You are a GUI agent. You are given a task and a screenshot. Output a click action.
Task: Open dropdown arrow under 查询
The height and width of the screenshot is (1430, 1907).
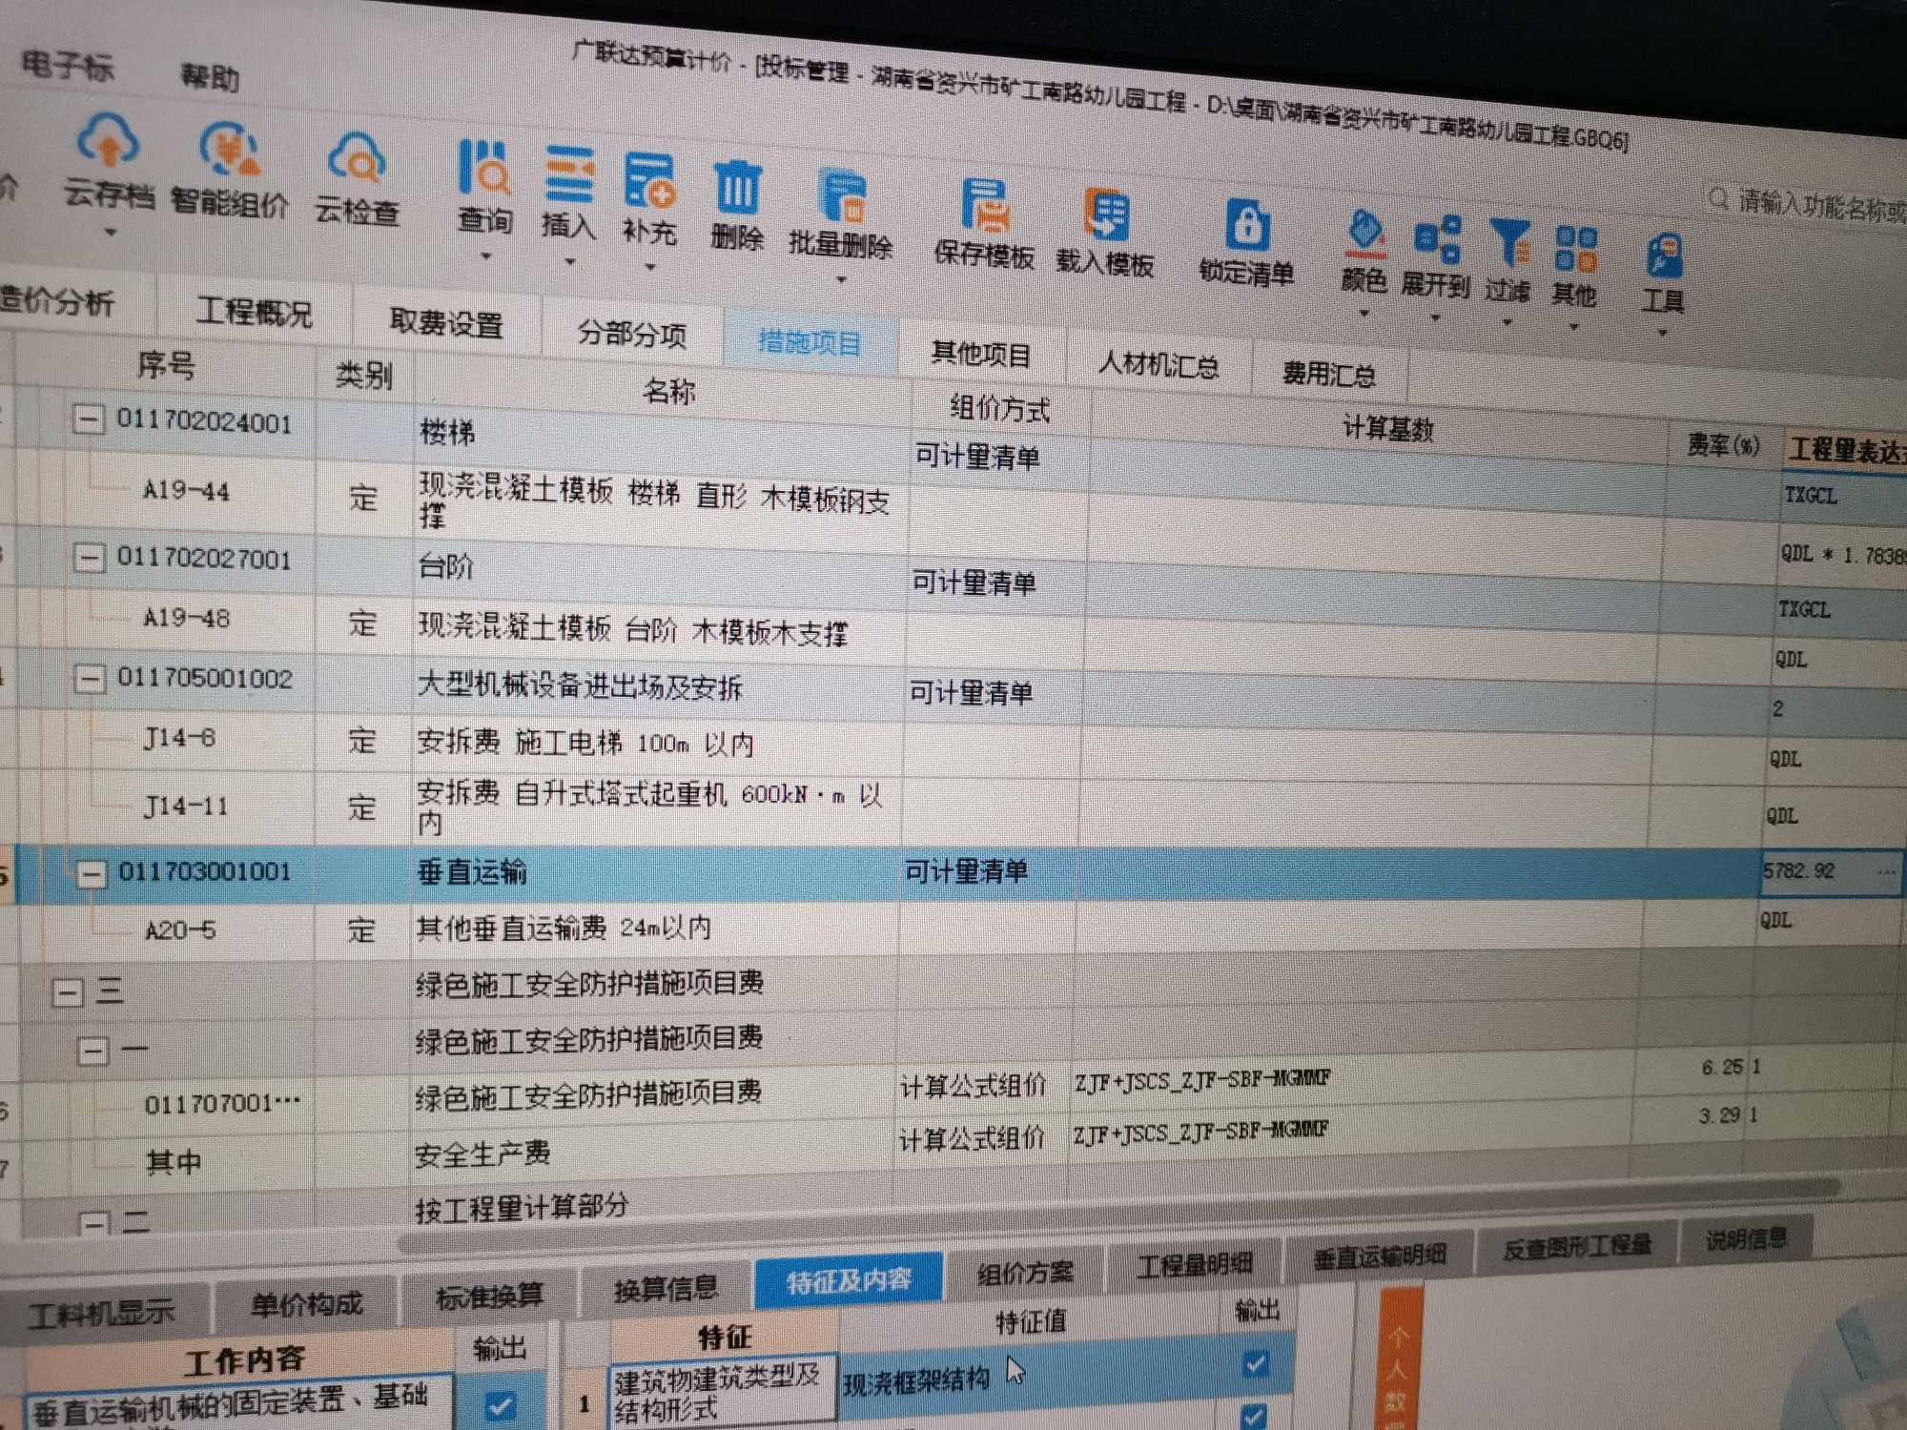point(485,255)
